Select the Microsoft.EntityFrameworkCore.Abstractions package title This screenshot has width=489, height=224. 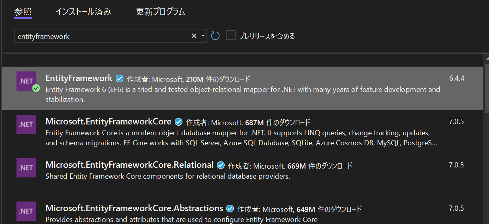pos(134,208)
